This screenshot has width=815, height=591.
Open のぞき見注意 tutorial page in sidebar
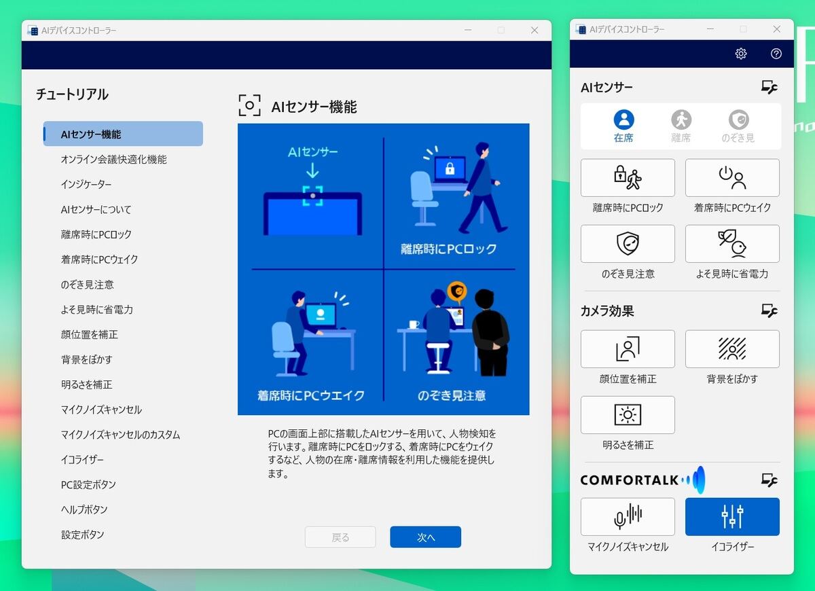point(88,285)
